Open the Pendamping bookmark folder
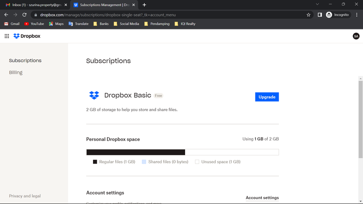Image resolution: width=363 pixels, height=204 pixels. click(x=157, y=24)
